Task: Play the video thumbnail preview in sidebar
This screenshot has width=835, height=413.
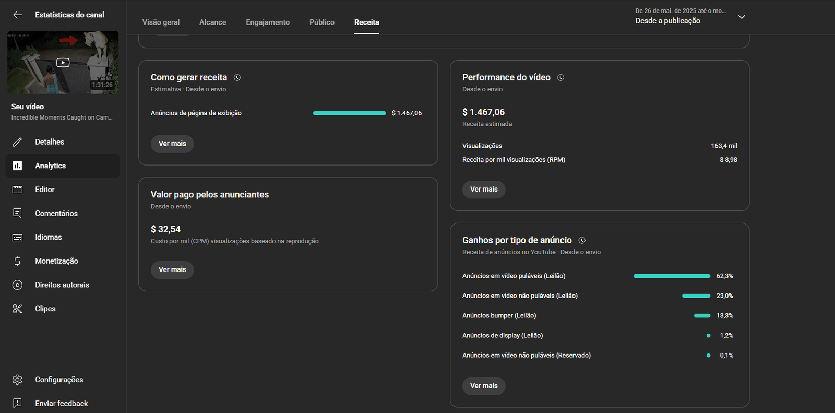Action: tap(63, 63)
